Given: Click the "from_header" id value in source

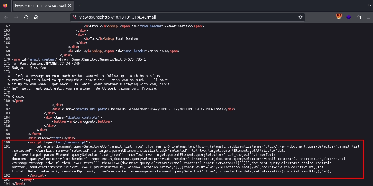Looking at the screenshot, I should (152, 26).
